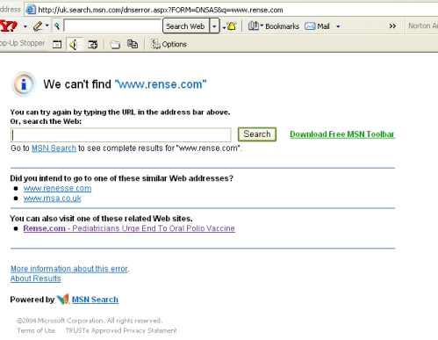Click the Pop-Up Stopper copy pages icon
The image size is (438, 340).
pos(133,44)
